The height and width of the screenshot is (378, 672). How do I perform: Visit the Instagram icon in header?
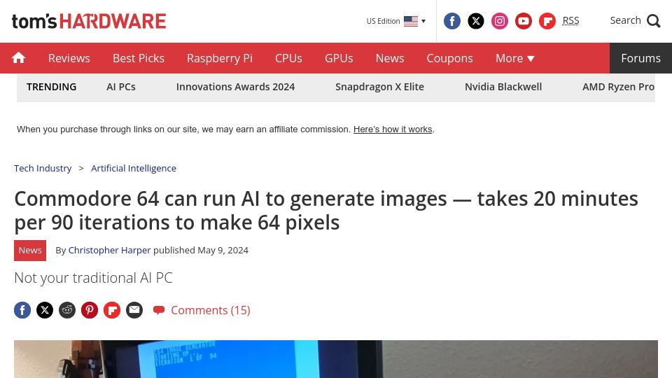coord(499,21)
